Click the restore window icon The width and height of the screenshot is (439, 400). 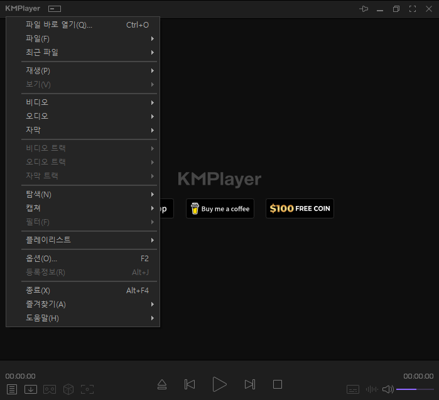click(396, 9)
